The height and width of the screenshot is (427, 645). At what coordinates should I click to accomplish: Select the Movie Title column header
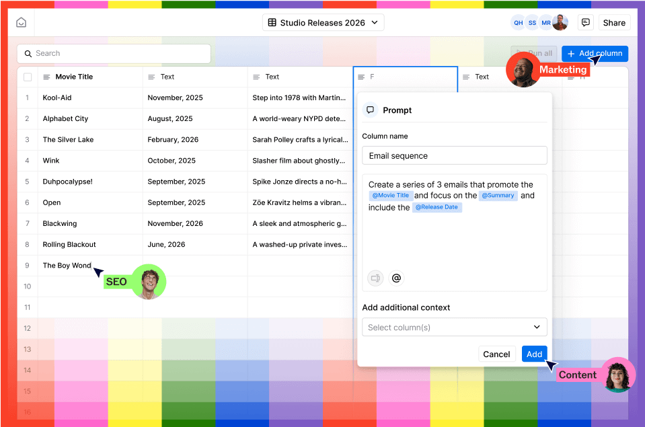90,77
